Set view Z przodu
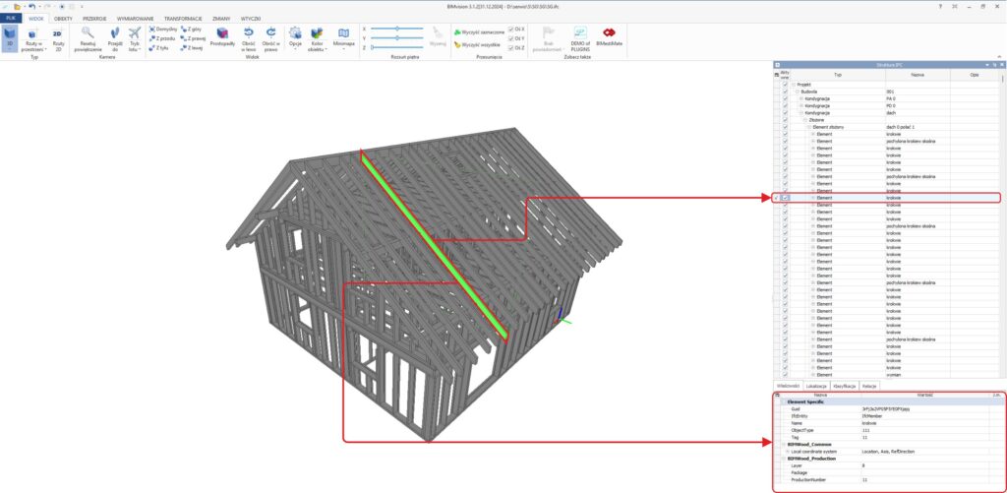The height and width of the screenshot is (493, 1007). pos(161,38)
